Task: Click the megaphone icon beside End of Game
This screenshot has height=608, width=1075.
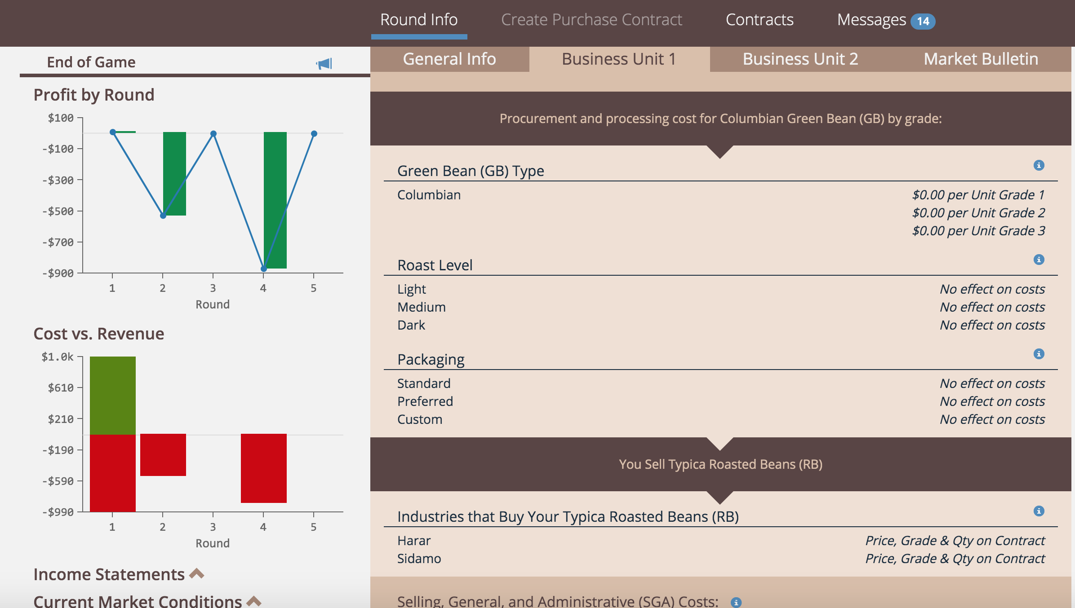Action: [324, 63]
